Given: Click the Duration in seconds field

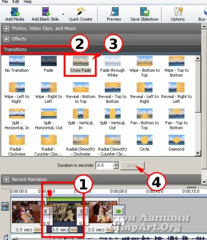Looking at the screenshot, I should (x=104, y=165).
